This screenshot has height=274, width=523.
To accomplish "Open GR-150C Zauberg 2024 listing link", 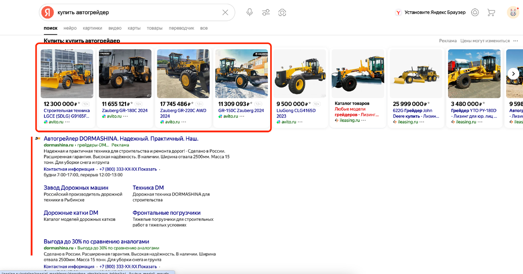I will (241, 111).
